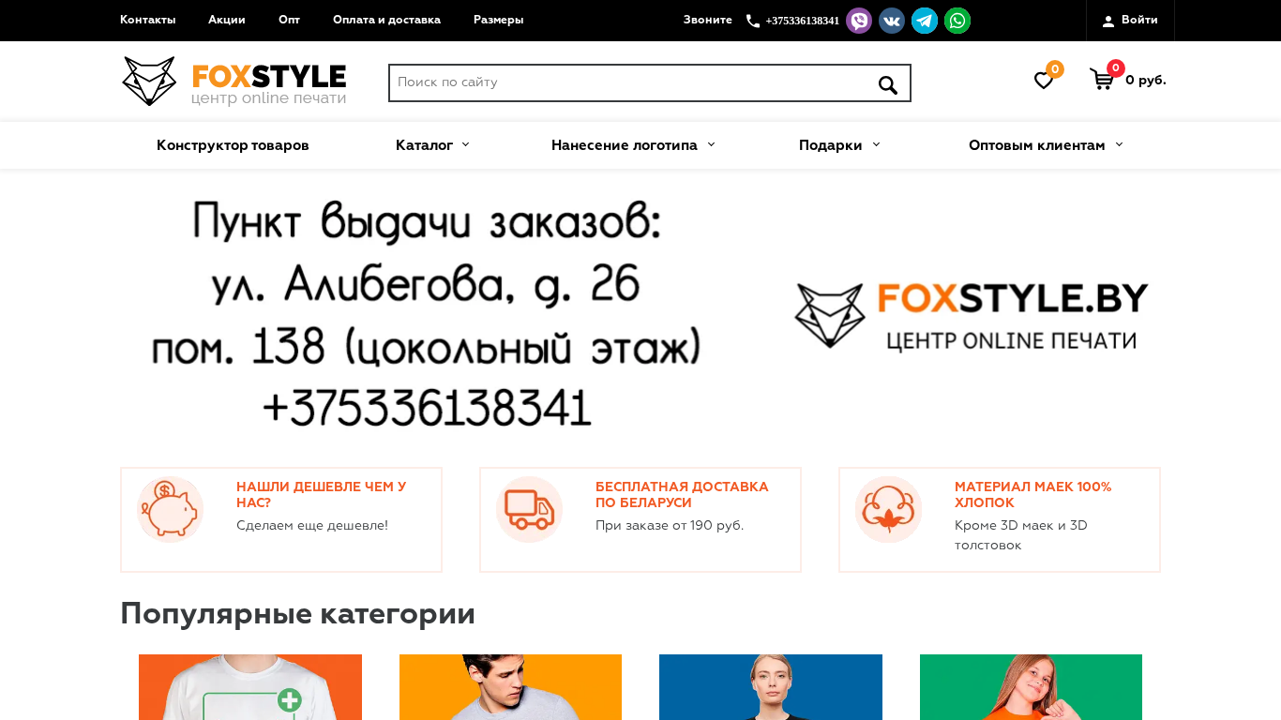Click the delivery truck icon
1281x720 pixels.
pyautogui.click(x=530, y=509)
